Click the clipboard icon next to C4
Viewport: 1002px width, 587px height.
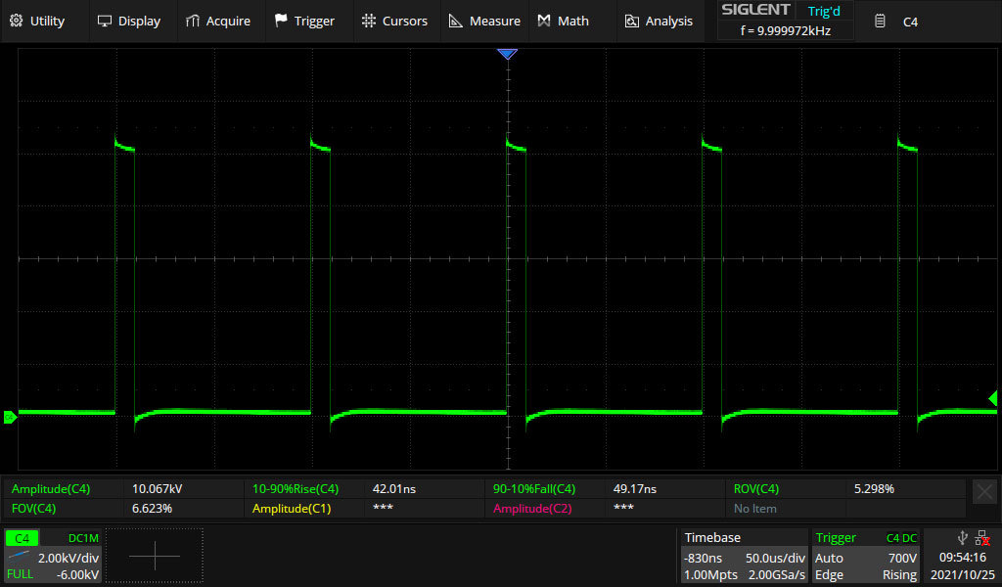tap(880, 22)
